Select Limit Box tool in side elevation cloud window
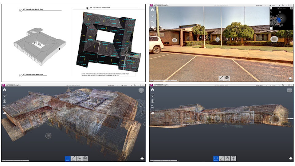The height and width of the screenshot is (166, 295). 227,159
